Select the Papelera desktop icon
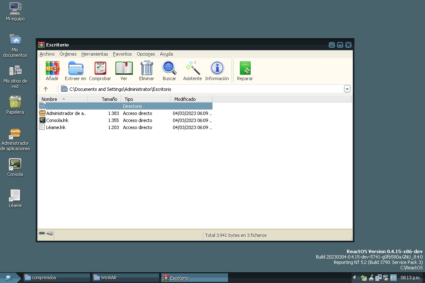The height and width of the screenshot is (283, 425). (x=15, y=105)
